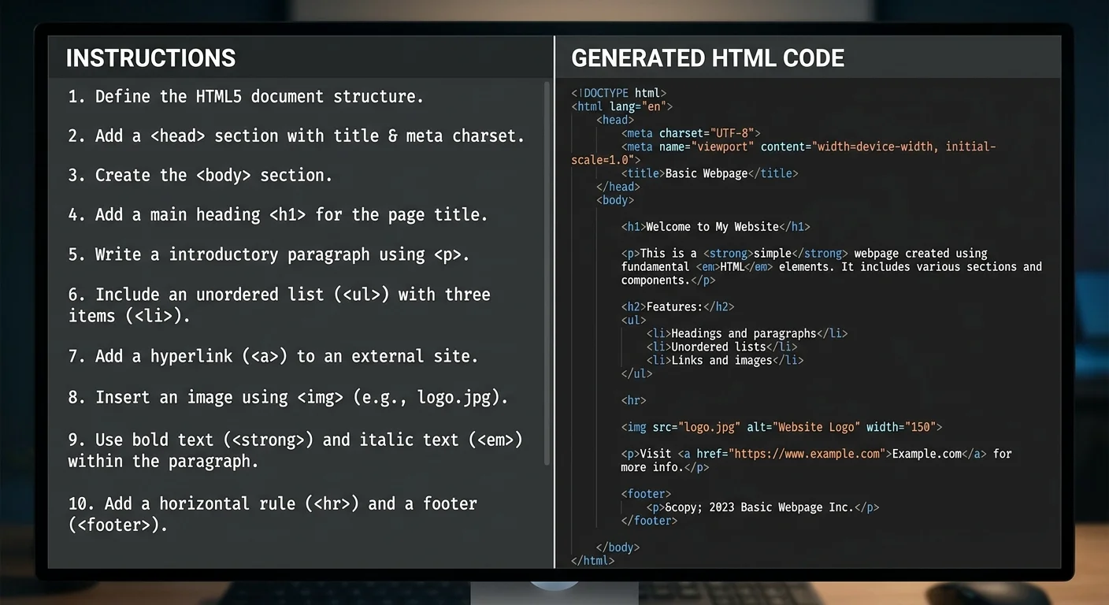Select instruction 1 about HTML5 document structure
1109x605 pixels.
pos(246,96)
